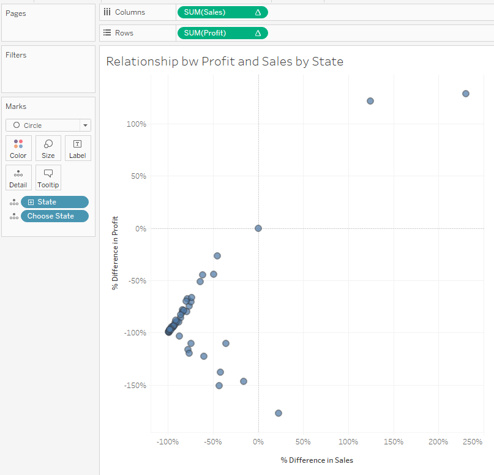Image resolution: width=494 pixels, height=475 pixels.
Task: Click the detail icon beside State pill
Action: 14,202
